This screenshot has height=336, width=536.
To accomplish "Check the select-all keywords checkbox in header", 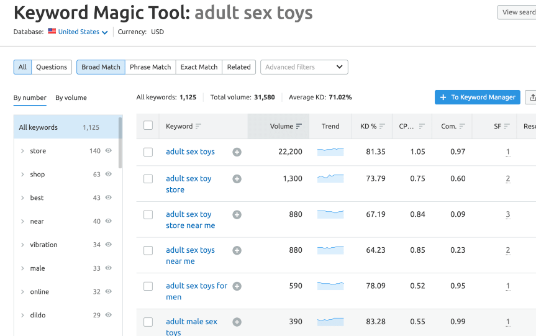I will coord(148,125).
